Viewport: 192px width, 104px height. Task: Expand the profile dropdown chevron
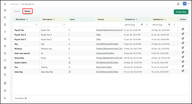pyautogui.click(x=189, y=4)
